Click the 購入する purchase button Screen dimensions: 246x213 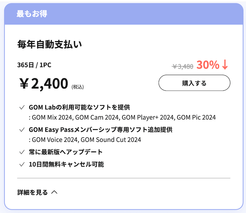tap(194, 83)
